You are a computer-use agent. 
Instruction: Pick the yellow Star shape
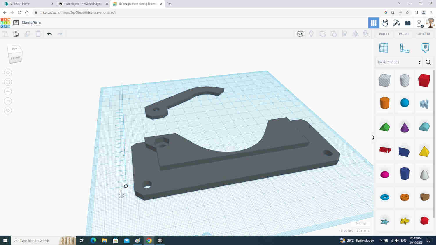pyautogui.click(x=404, y=221)
